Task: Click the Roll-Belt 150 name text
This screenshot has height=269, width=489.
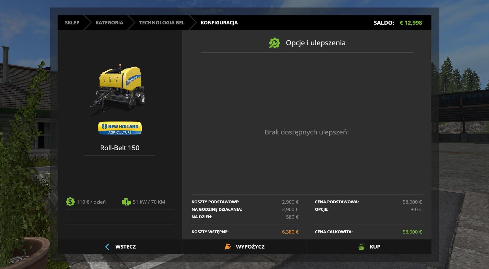Action: [x=120, y=148]
